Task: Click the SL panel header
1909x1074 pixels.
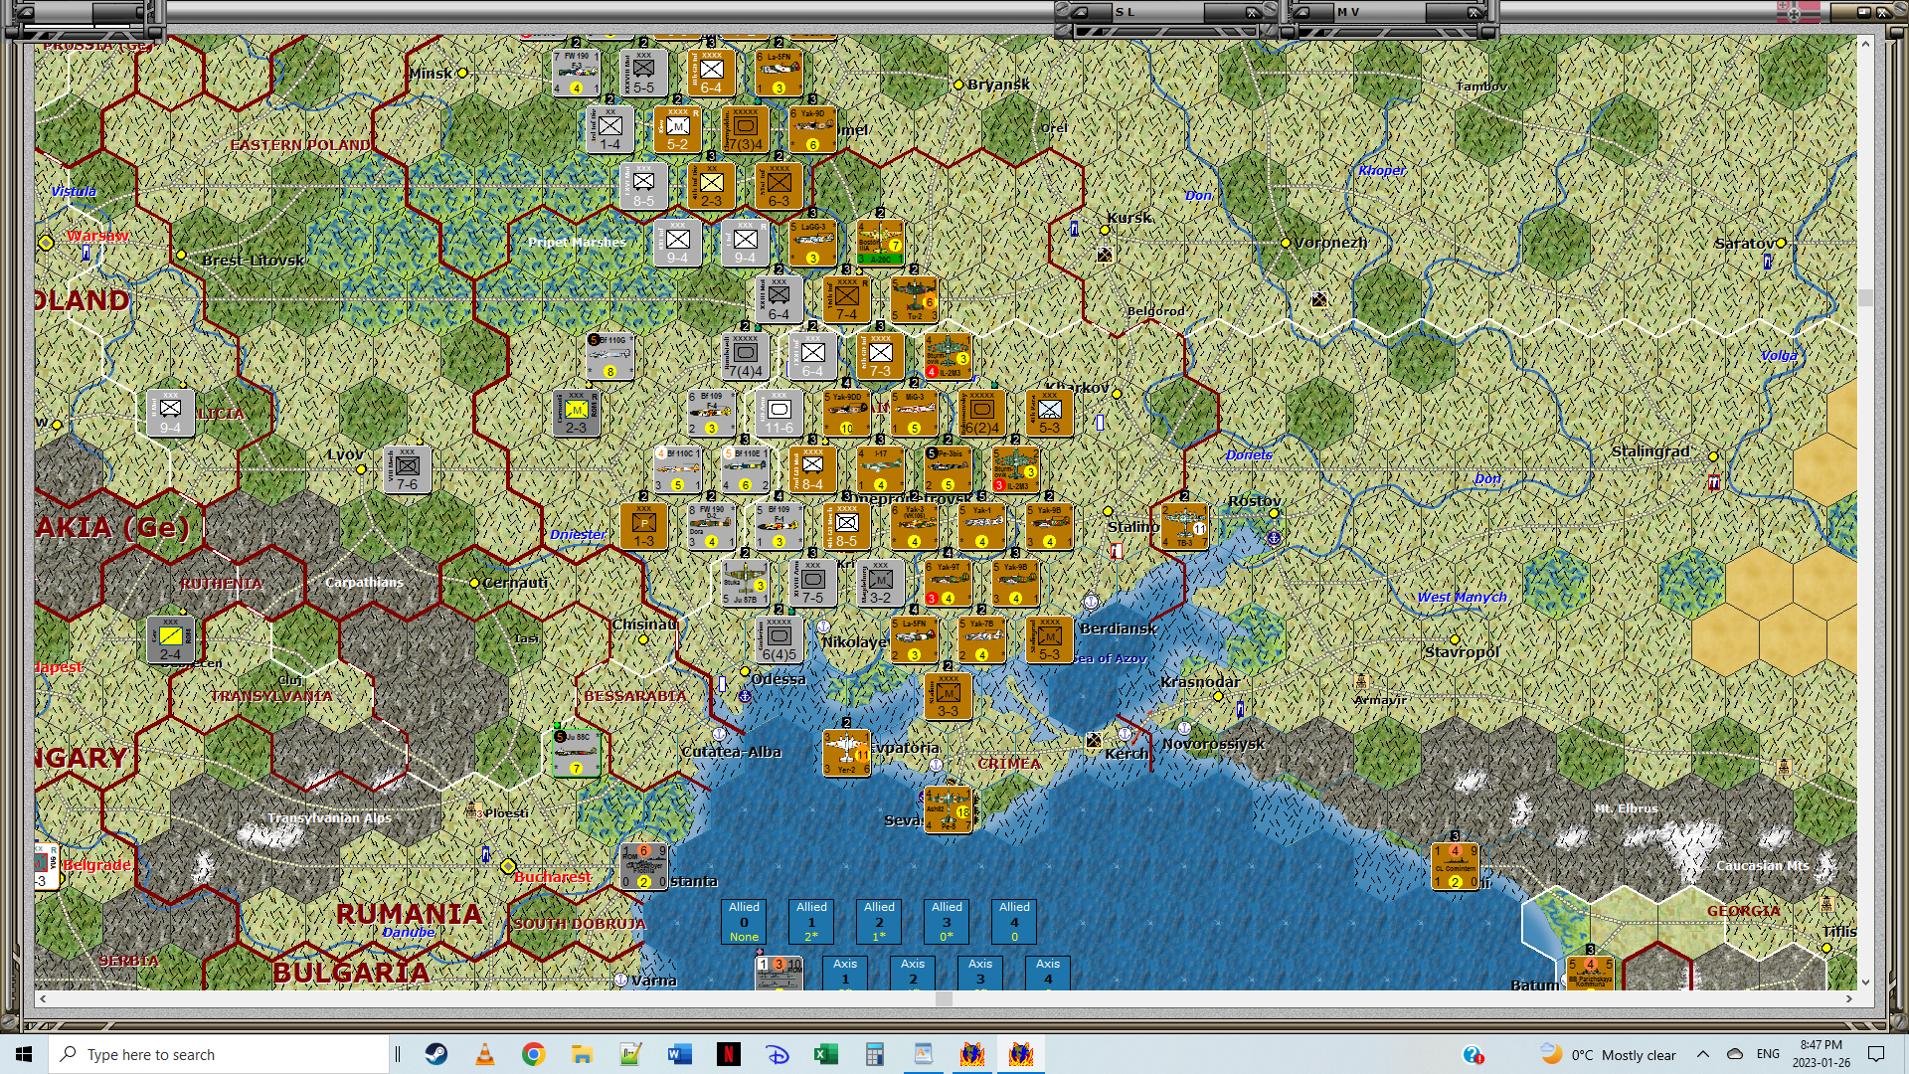Action: [x=1158, y=12]
